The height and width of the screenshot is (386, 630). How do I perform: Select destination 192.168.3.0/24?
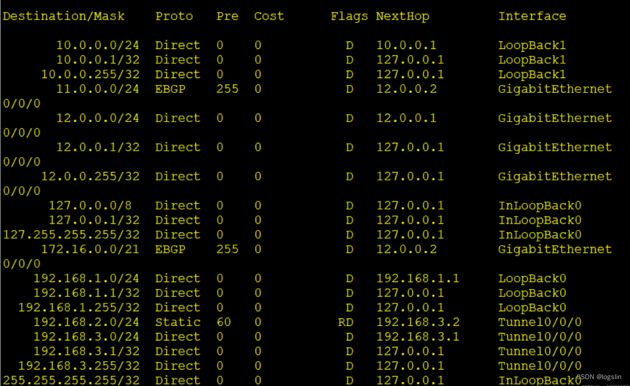[86, 337]
